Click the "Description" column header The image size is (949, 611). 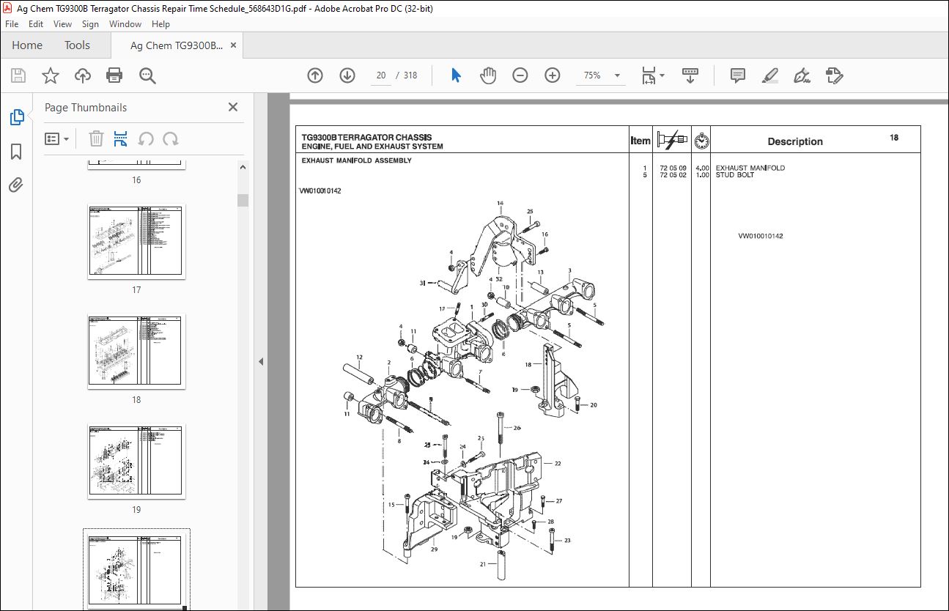[795, 141]
